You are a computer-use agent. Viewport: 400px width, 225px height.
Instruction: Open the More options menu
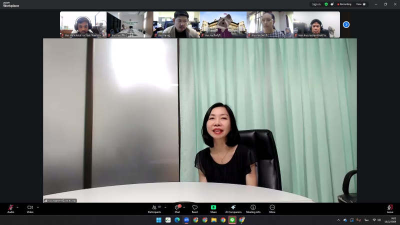tap(272, 208)
